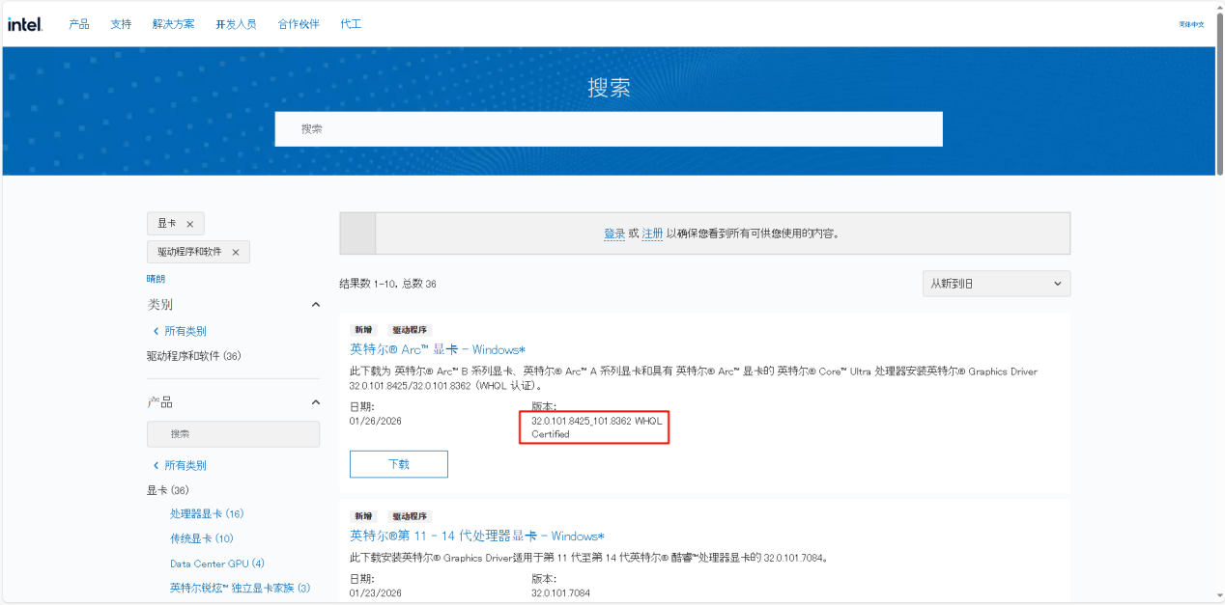Open the 开发人员 menu

coord(236,24)
